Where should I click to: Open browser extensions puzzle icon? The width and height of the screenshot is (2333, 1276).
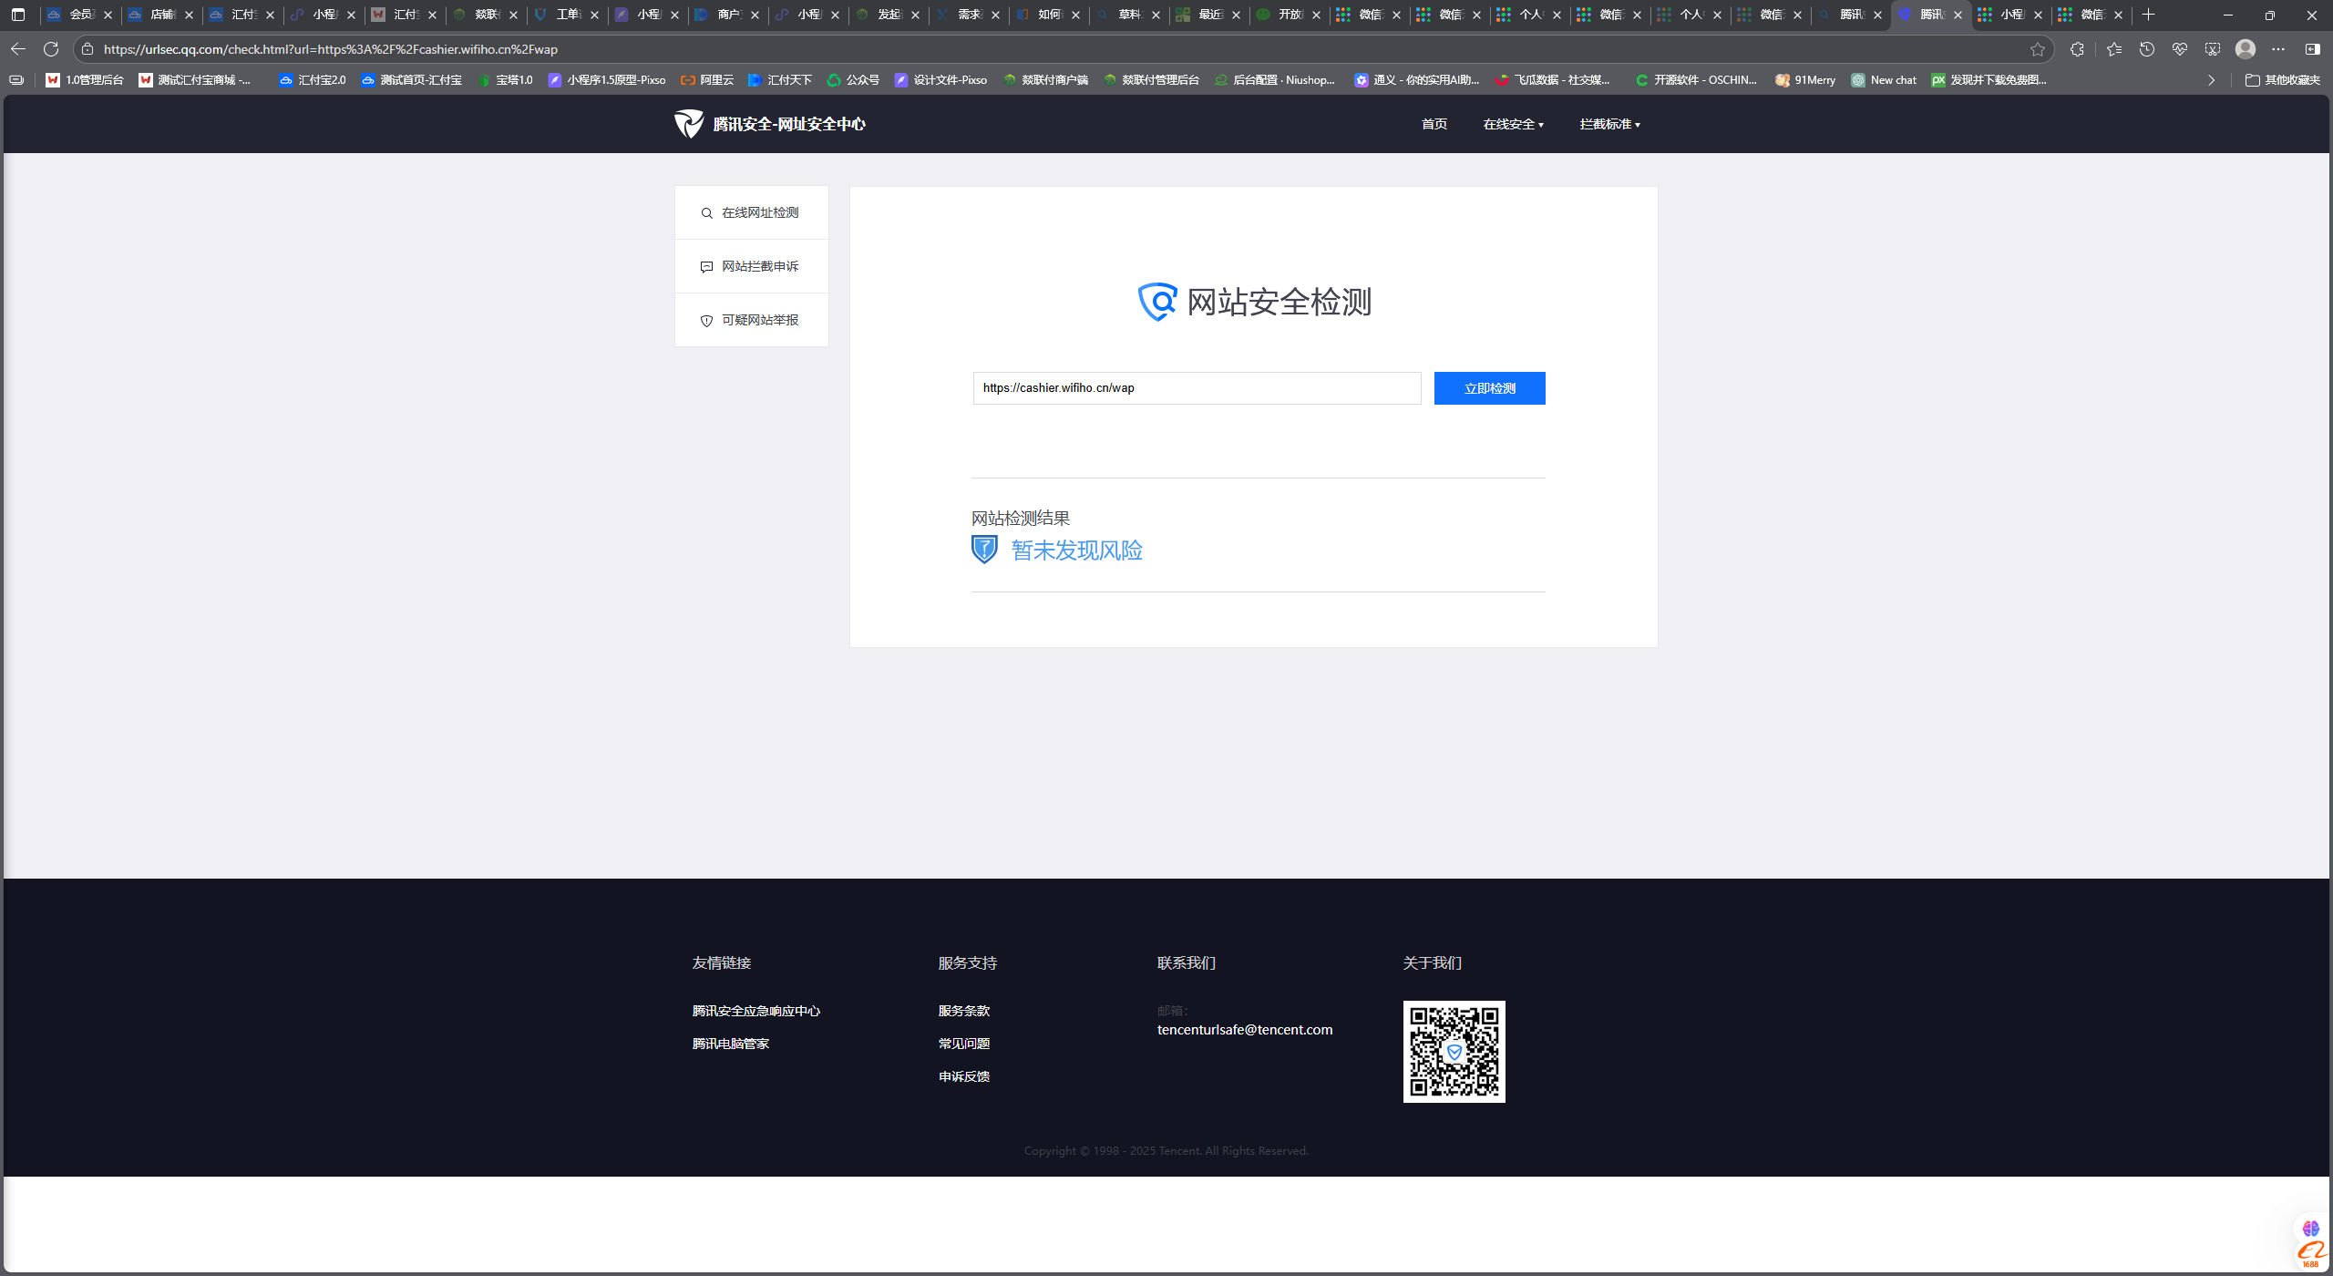coord(2077,49)
